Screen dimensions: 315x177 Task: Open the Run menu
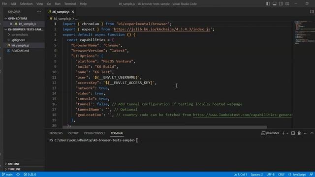(58, 3)
